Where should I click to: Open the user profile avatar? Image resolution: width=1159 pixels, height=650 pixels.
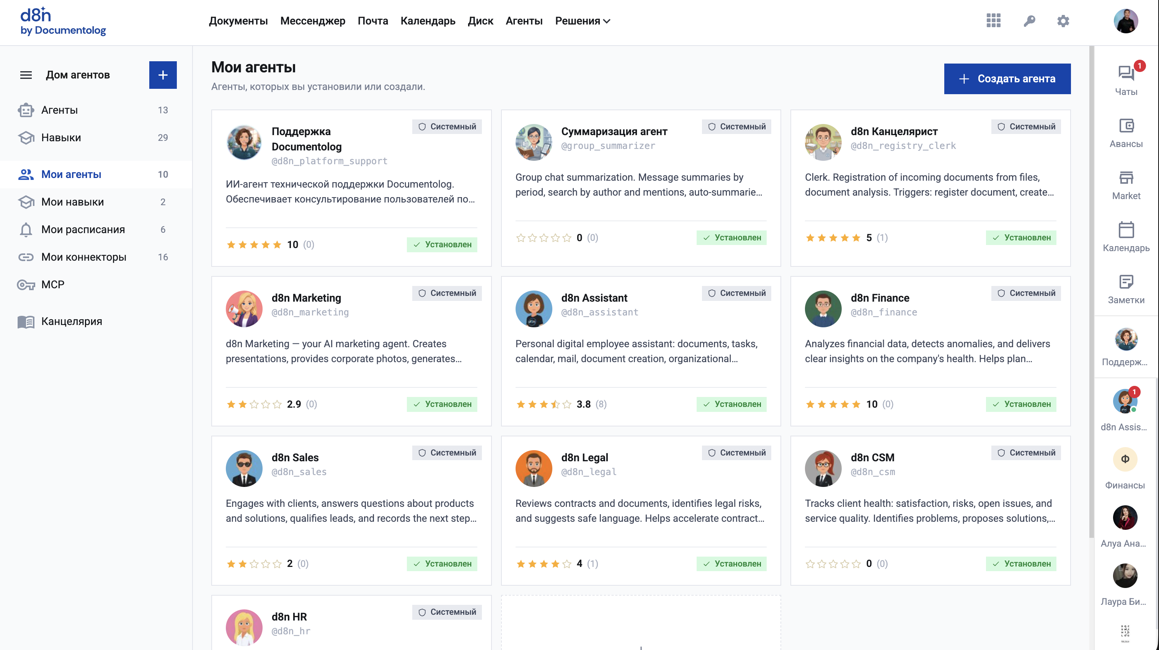(x=1125, y=21)
